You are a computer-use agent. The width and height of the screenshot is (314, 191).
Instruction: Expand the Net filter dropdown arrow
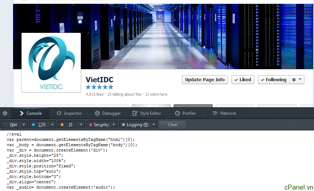[24, 125]
